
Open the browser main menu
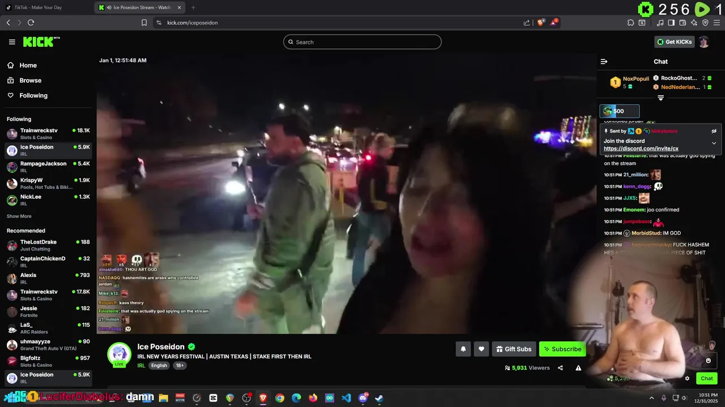717,23
